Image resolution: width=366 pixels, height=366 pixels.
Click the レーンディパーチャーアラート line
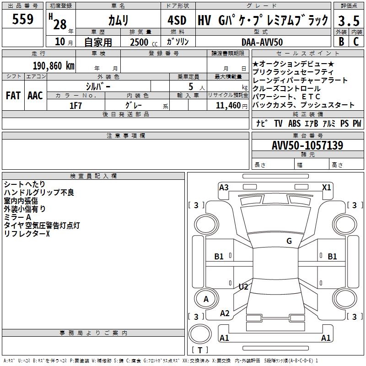tap(300, 81)
